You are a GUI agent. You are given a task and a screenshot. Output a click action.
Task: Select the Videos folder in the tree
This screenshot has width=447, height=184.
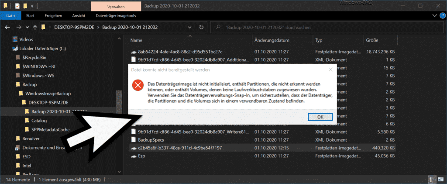tap(26, 39)
